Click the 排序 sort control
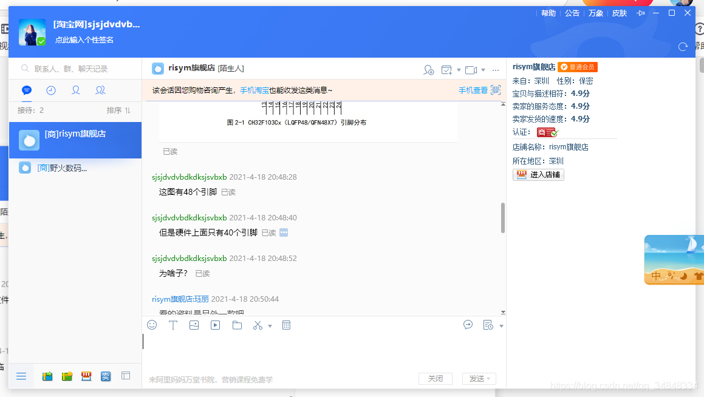Image resolution: width=704 pixels, height=397 pixels. click(x=118, y=110)
